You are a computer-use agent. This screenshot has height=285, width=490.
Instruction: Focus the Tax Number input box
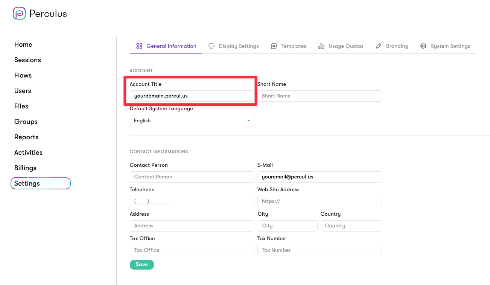click(320, 250)
